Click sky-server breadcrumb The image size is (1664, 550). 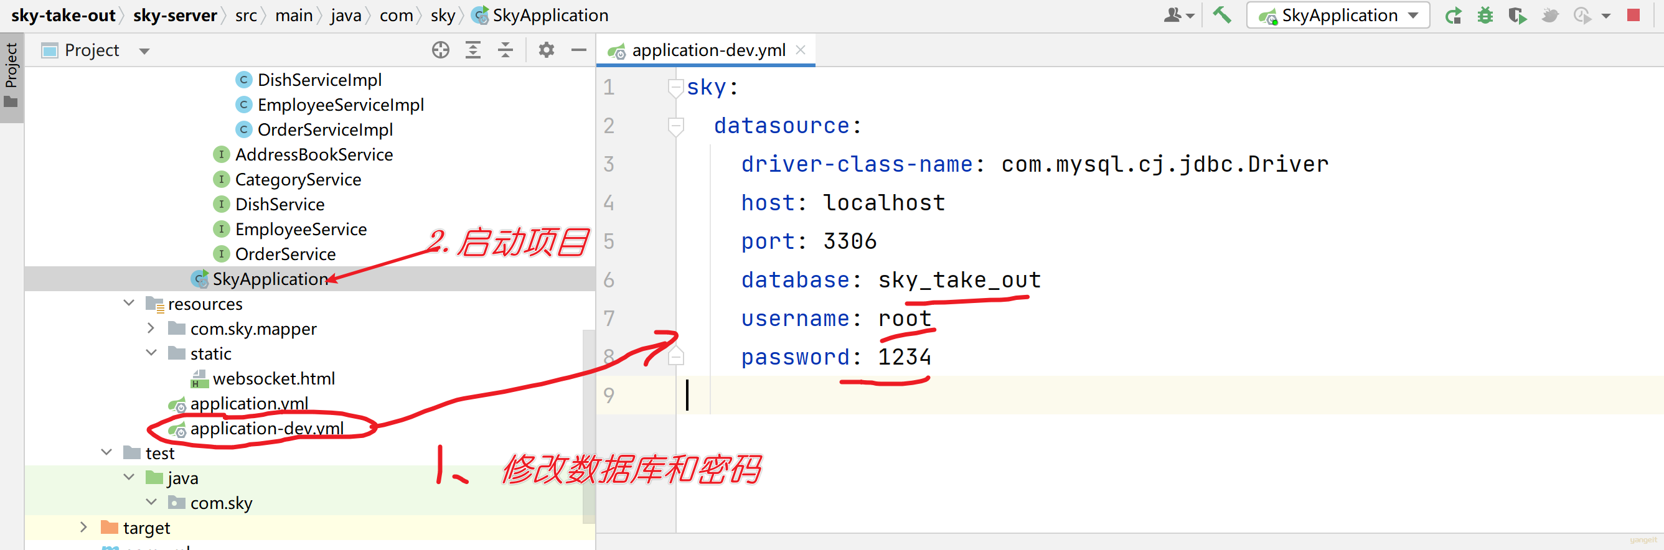(175, 15)
